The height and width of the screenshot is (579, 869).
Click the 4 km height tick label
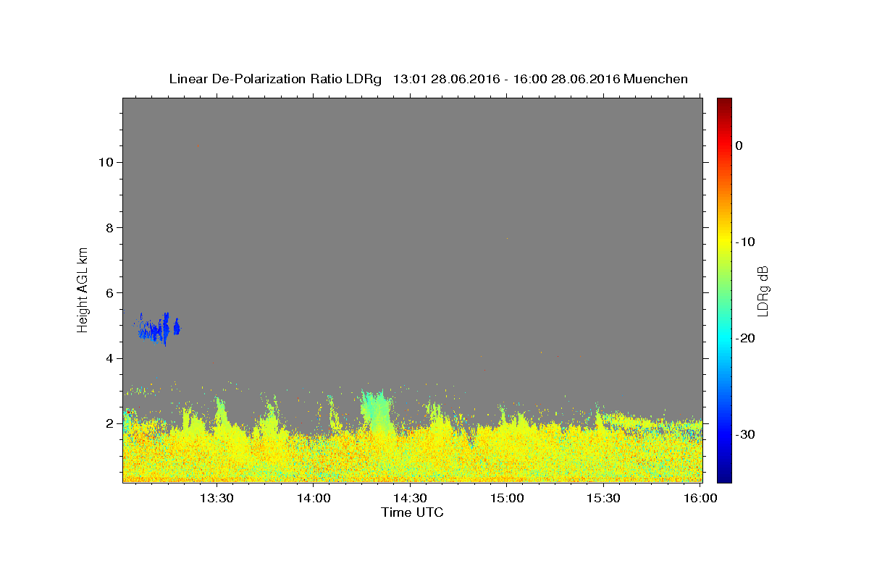pyautogui.click(x=108, y=358)
